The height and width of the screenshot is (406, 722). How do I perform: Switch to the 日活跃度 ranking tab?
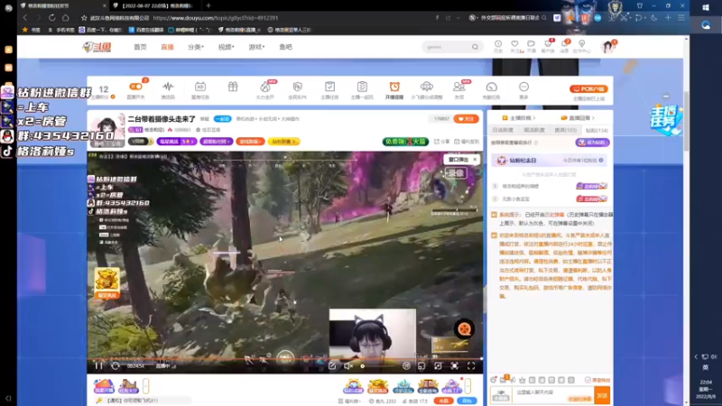pos(503,130)
